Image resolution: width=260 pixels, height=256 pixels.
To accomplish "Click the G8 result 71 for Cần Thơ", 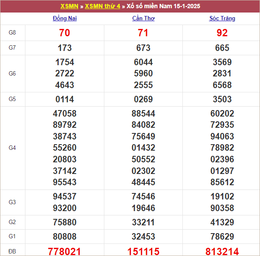I will (143, 33).
